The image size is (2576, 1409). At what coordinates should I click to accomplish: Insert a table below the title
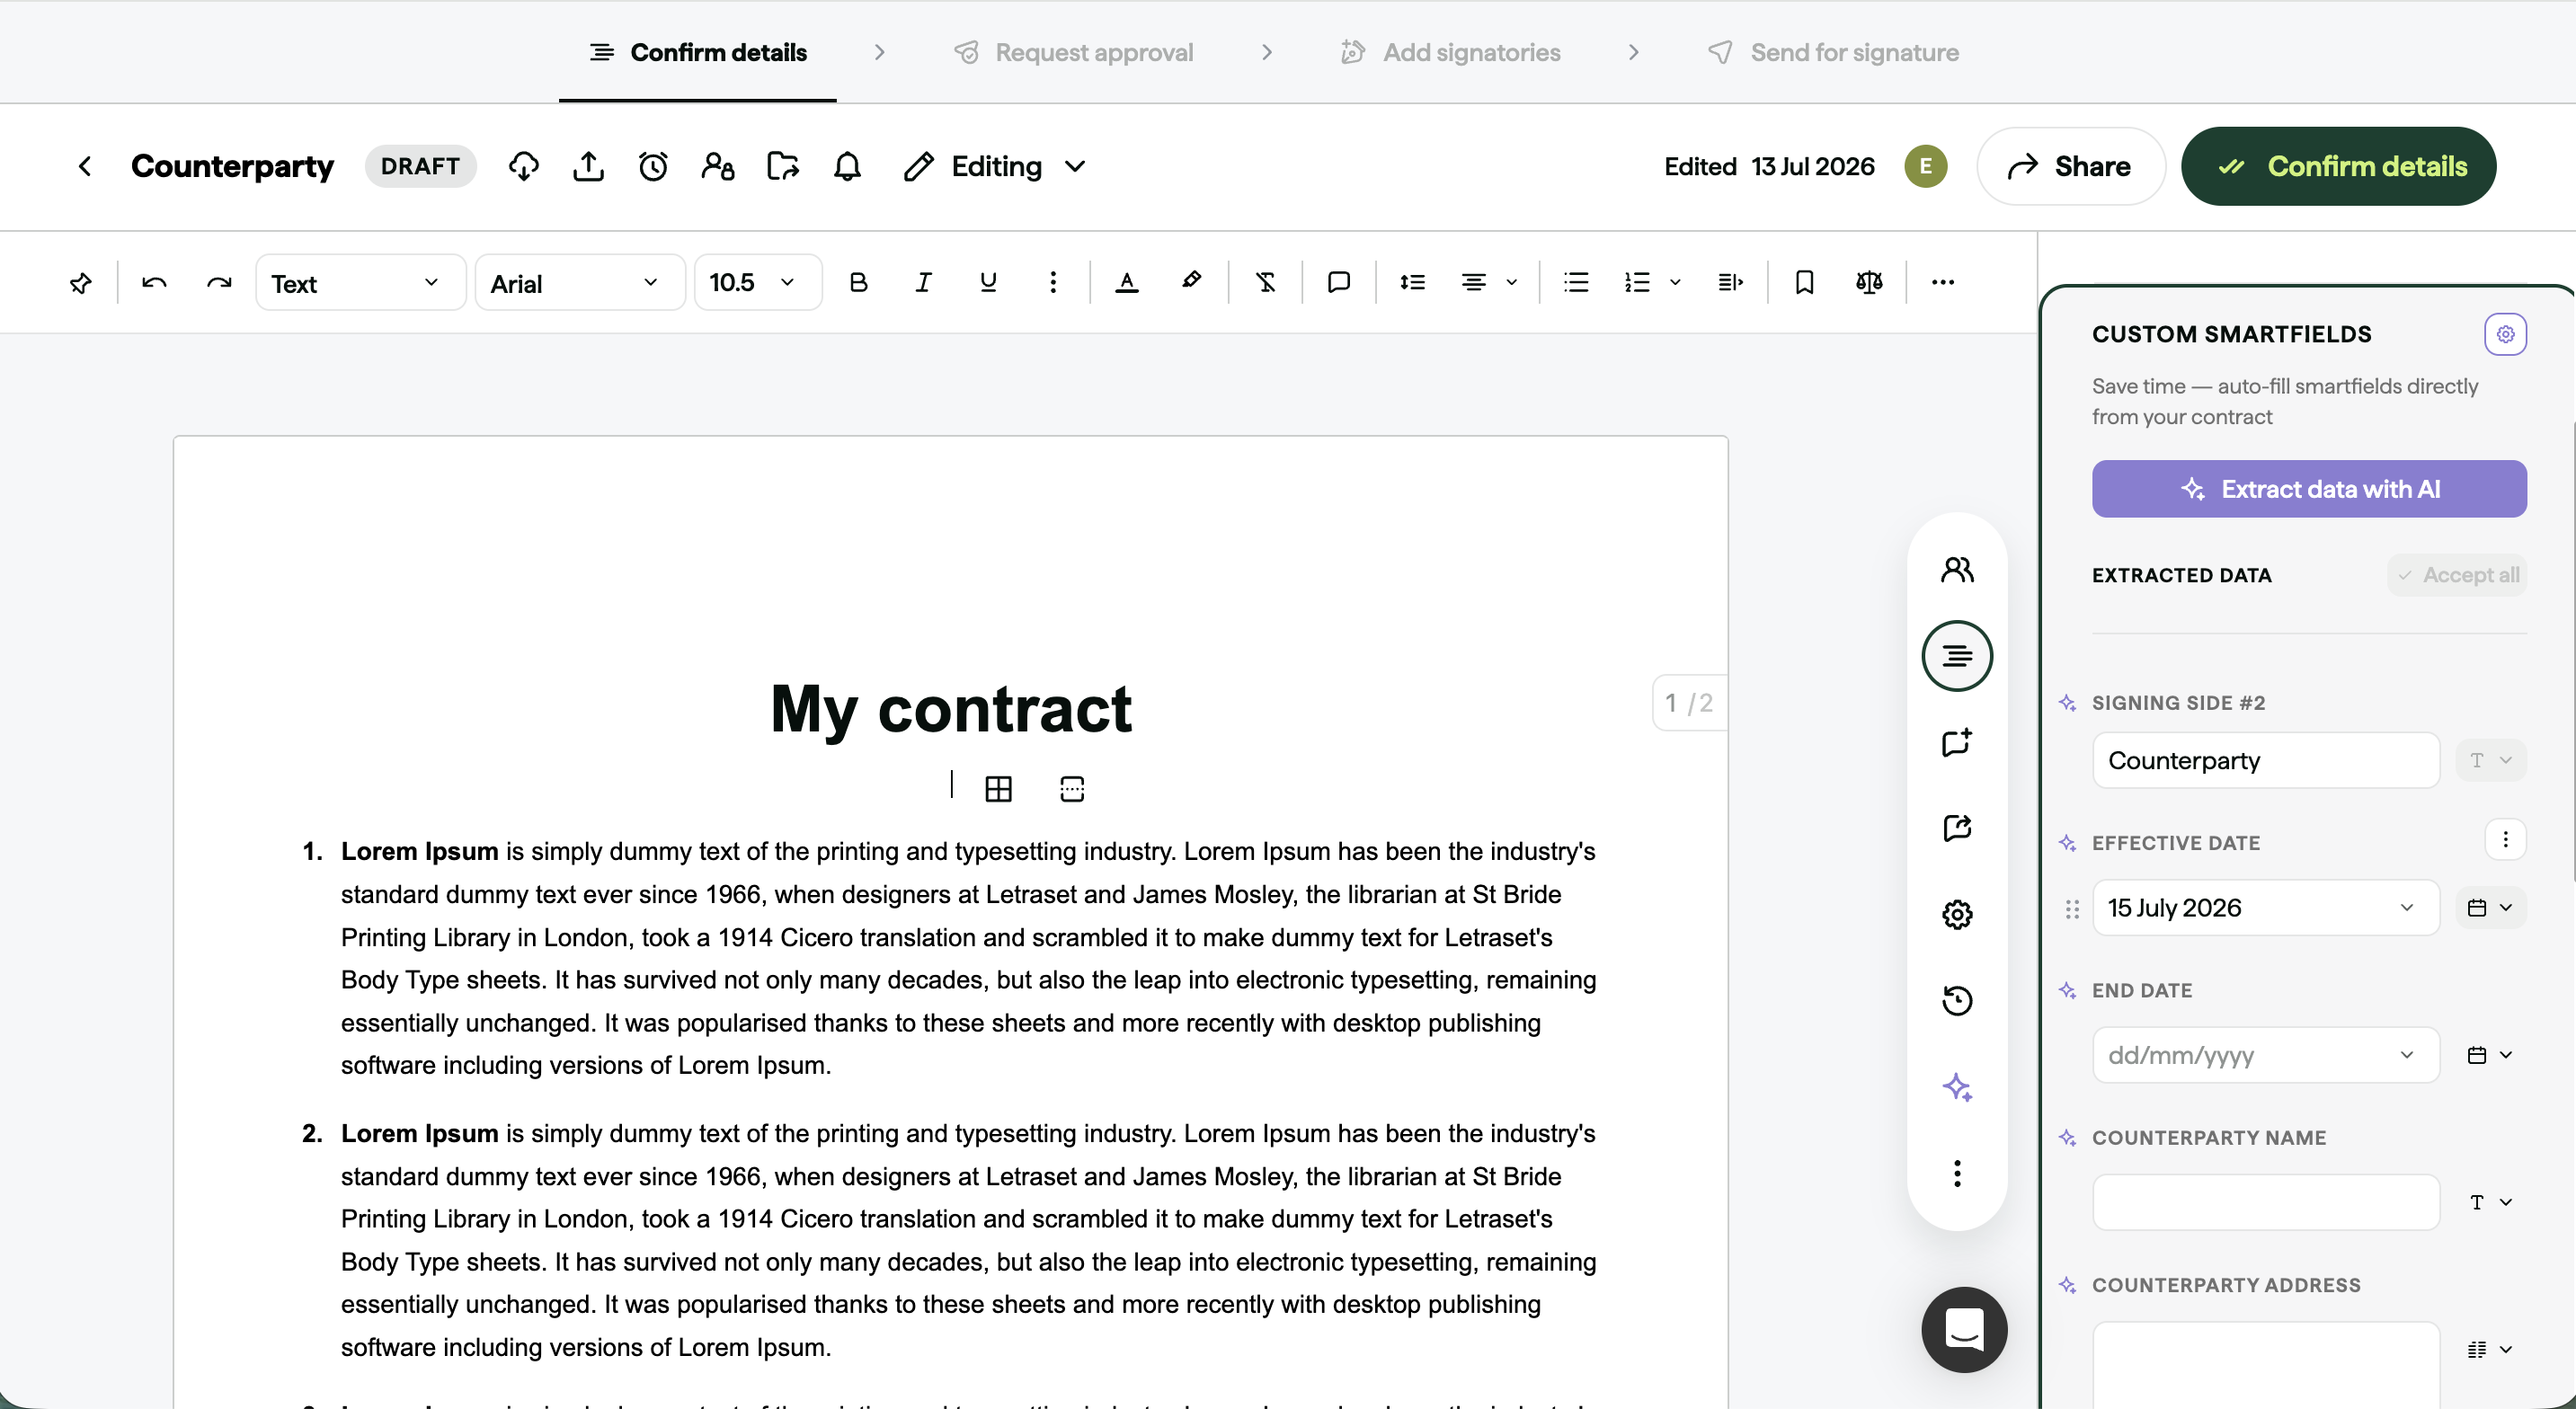(998, 789)
